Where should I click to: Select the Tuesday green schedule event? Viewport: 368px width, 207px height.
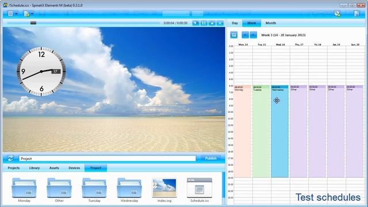(x=261, y=131)
